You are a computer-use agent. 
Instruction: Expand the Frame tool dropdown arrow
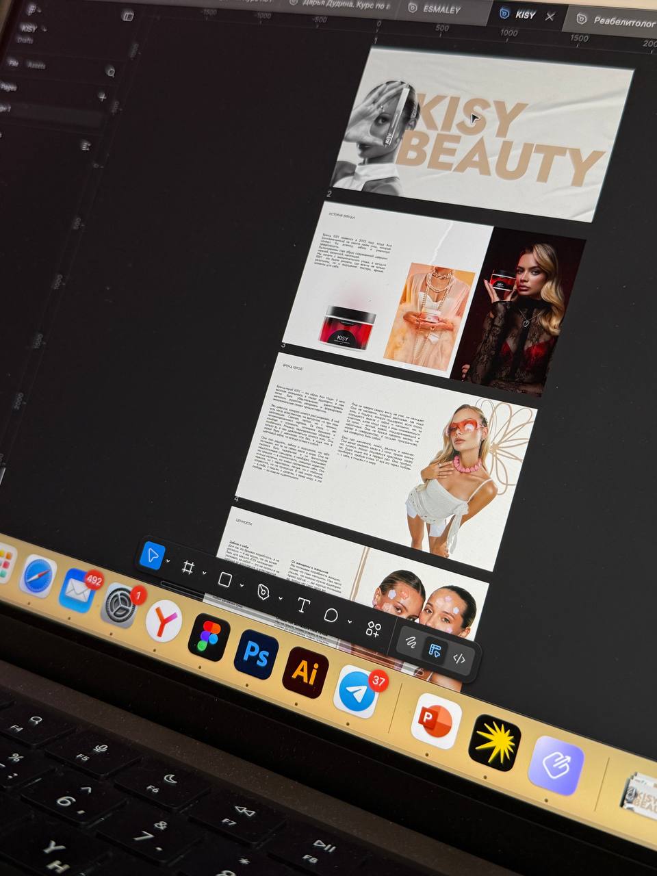[204, 573]
